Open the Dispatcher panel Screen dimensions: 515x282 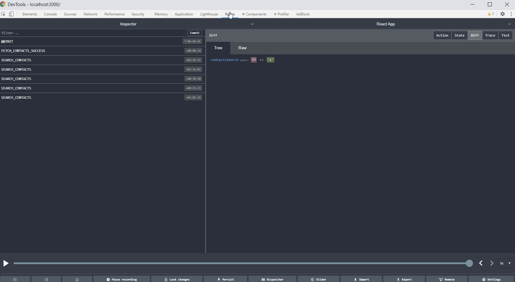[272, 279]
